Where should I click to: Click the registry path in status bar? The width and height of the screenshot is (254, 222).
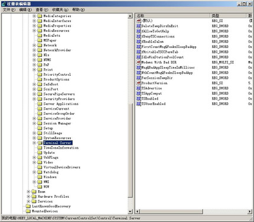click(x=71, y=218)
